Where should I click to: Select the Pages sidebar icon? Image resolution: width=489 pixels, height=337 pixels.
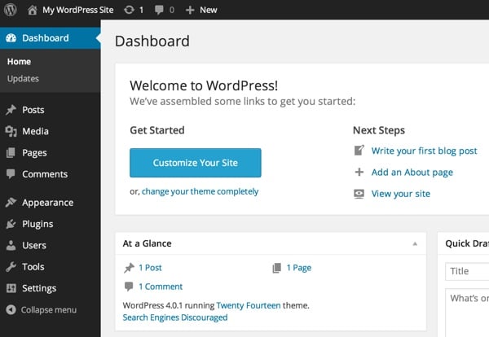pyautogui.click(x=11, y=152)
